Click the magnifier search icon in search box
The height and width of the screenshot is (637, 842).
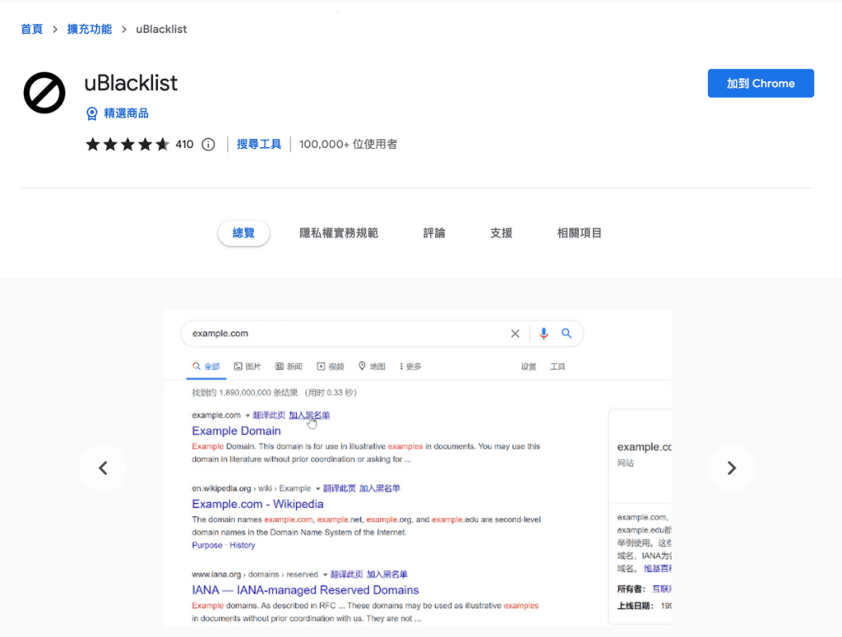(567, 333)
